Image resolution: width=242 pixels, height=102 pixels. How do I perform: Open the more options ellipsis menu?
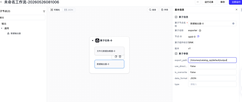[x=198, y=2]
